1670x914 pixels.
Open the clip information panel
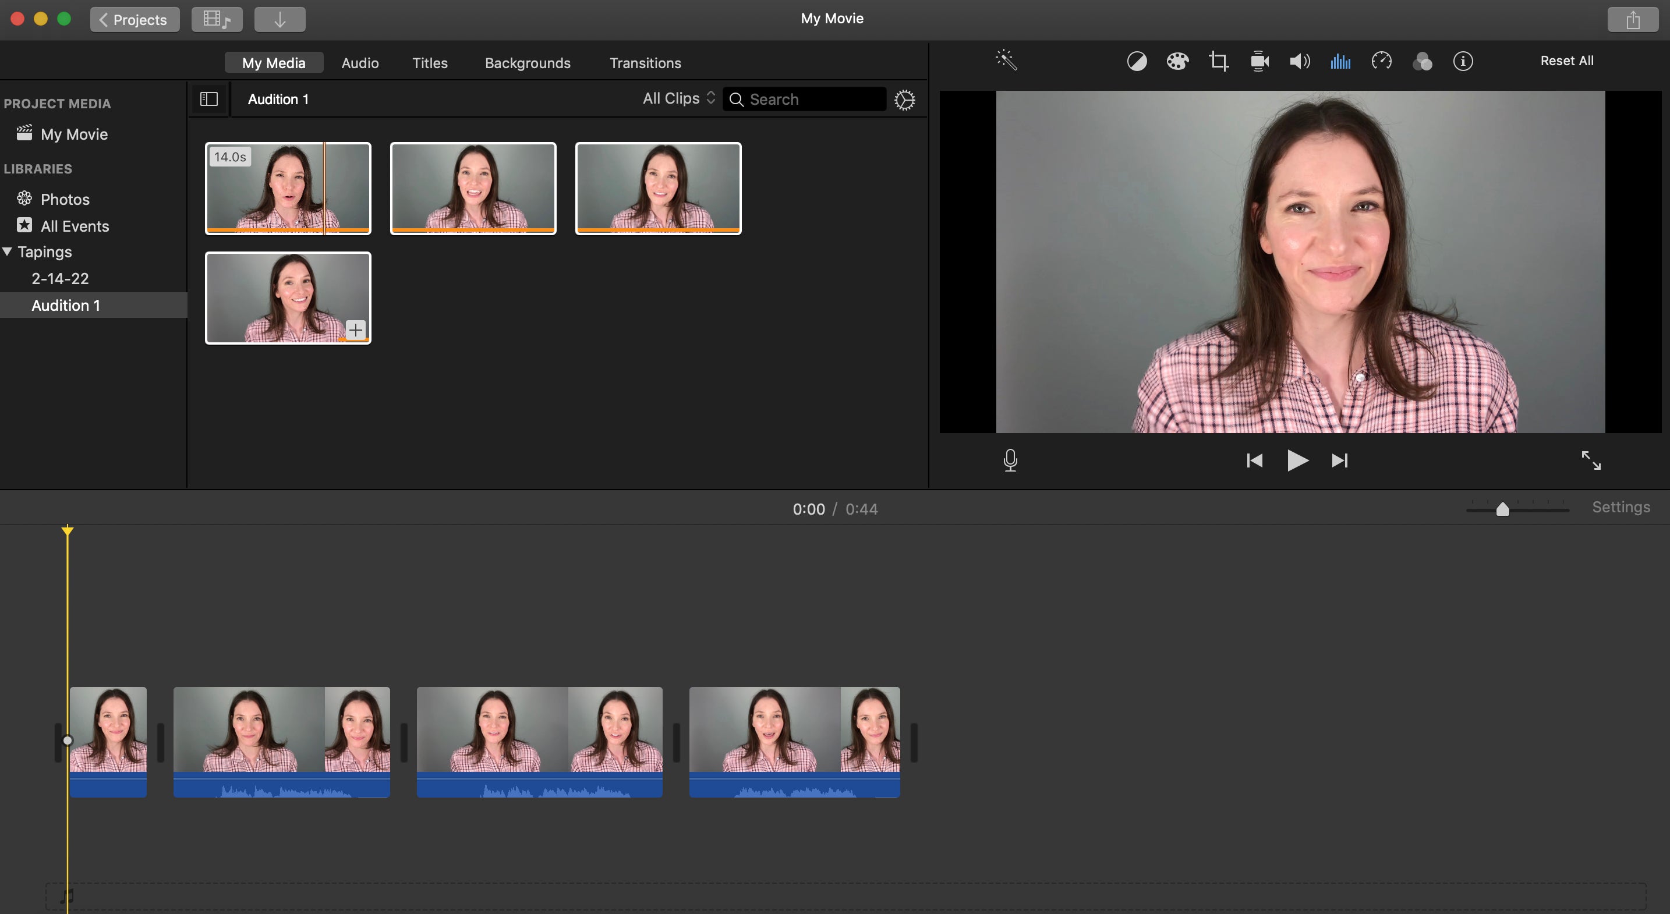1461,61
